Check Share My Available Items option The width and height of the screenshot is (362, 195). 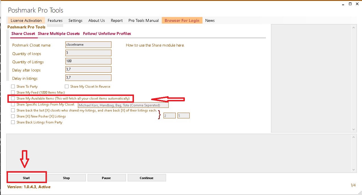[13, 98]
